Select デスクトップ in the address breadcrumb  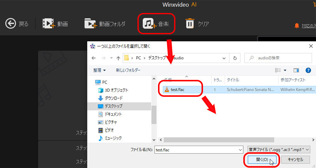[x=157, y=58]
